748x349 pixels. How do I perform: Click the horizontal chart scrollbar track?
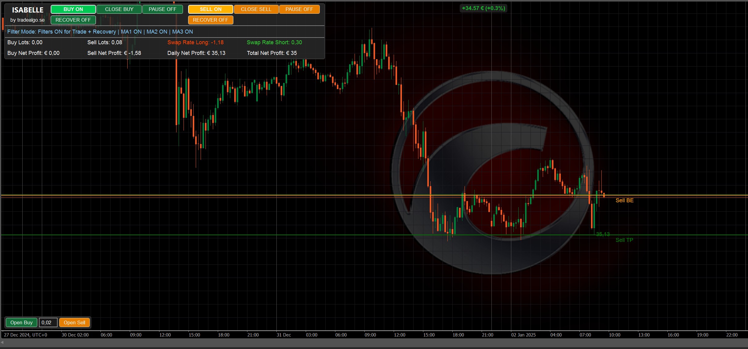pyautogui.click(x=374, y=343)
